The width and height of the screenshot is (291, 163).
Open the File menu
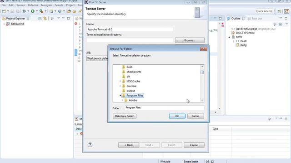click(4, 5)
